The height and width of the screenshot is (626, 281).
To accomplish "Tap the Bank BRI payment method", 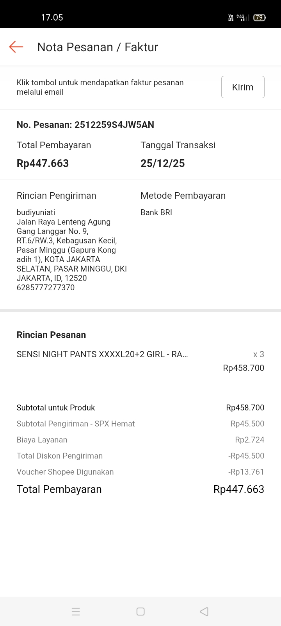I will pyautogui.click(x=156, y=212).
